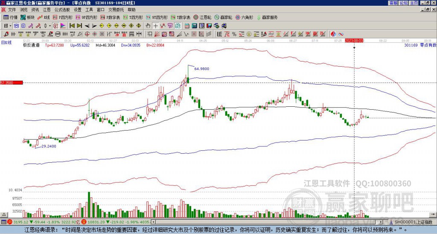
Task: Click the 29.2400 low price label
Action: [x=49, y=146]
